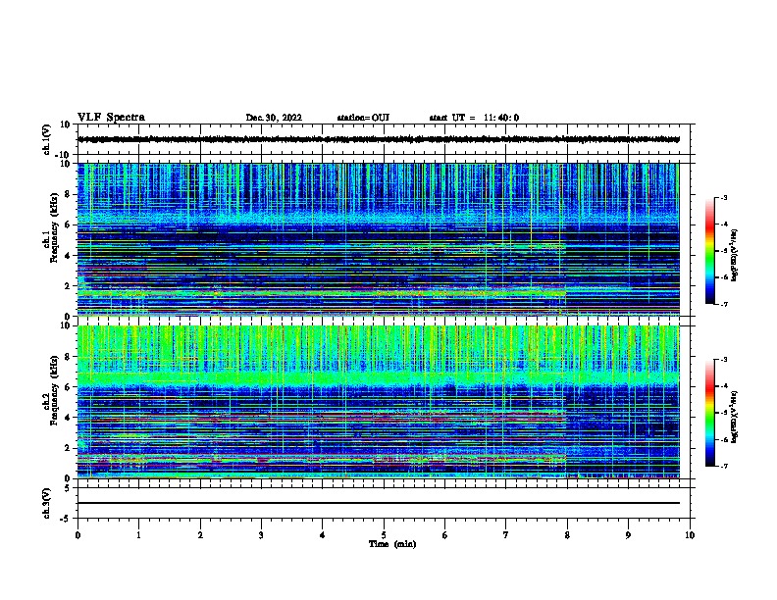The width and height of the screenshot is (777, 600).
Task: Click the -7 value on ch.1 colorbar
Action: (723, 304)
